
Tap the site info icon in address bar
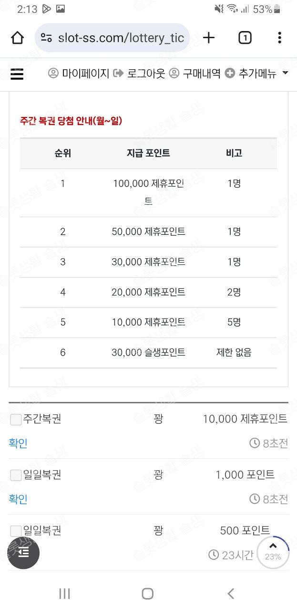tap(46, 38)
